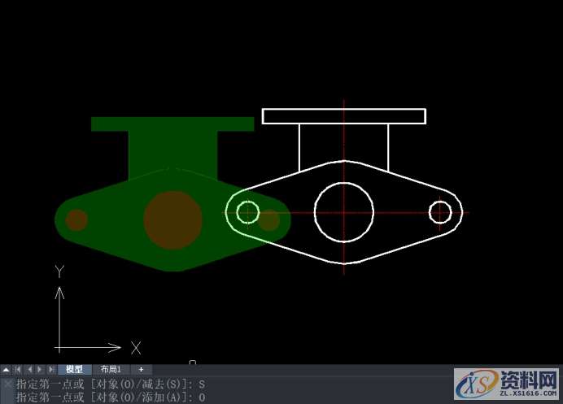Add a new layout with the plus tab
Screen dimensions: 563x404
[x=140, y=370]
